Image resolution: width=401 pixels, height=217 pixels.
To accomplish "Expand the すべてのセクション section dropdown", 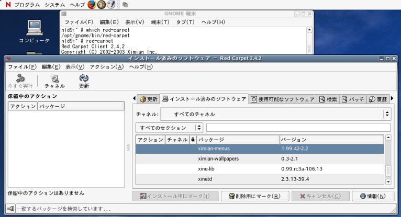I will 169,128.
